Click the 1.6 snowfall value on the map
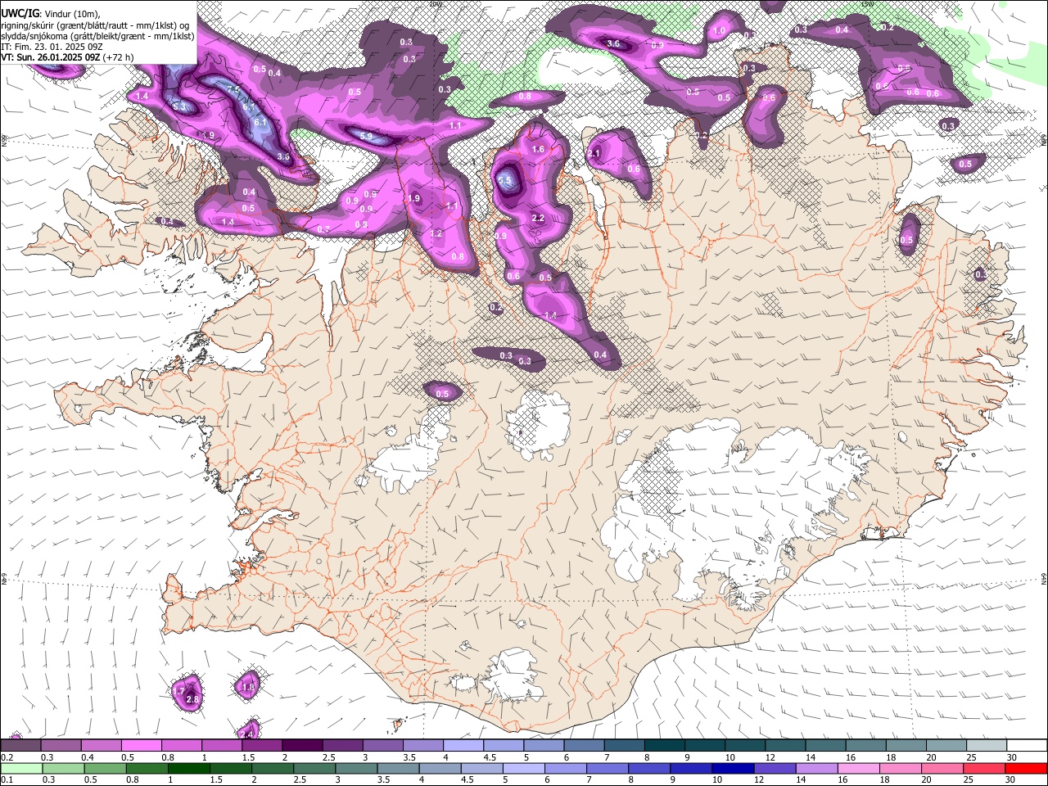 pos(538,150)
